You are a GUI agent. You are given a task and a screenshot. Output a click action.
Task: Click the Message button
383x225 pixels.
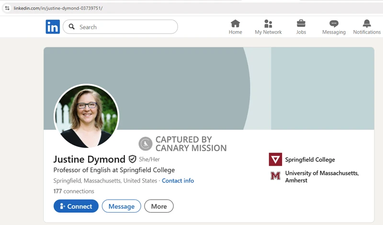point(122,206)
